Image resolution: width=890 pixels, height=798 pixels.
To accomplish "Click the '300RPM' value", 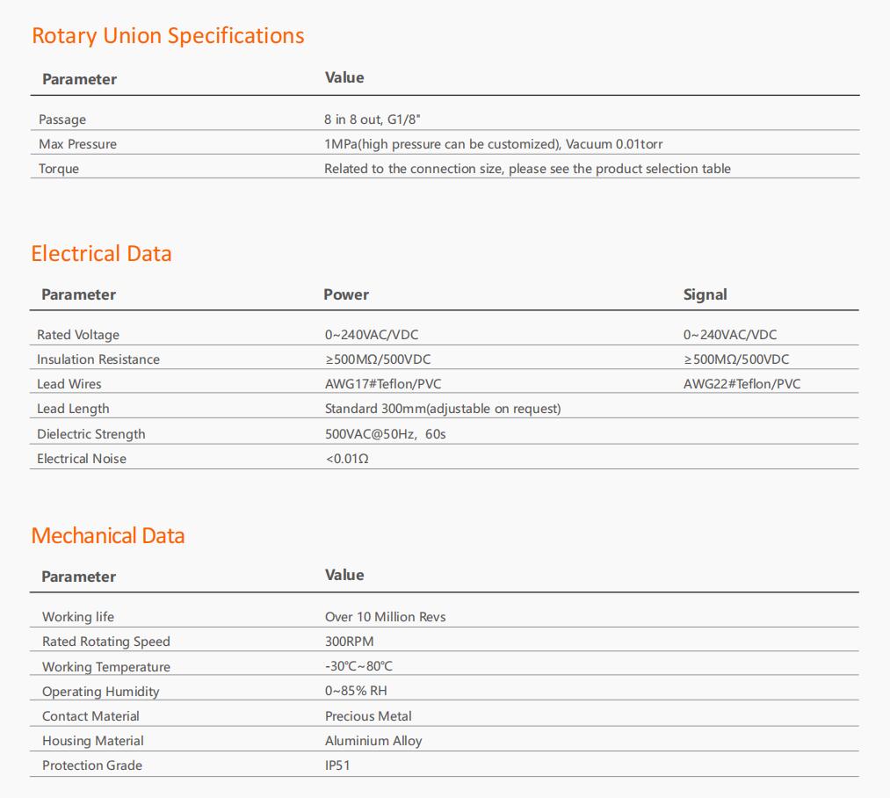I will click(x=350, y=642).
